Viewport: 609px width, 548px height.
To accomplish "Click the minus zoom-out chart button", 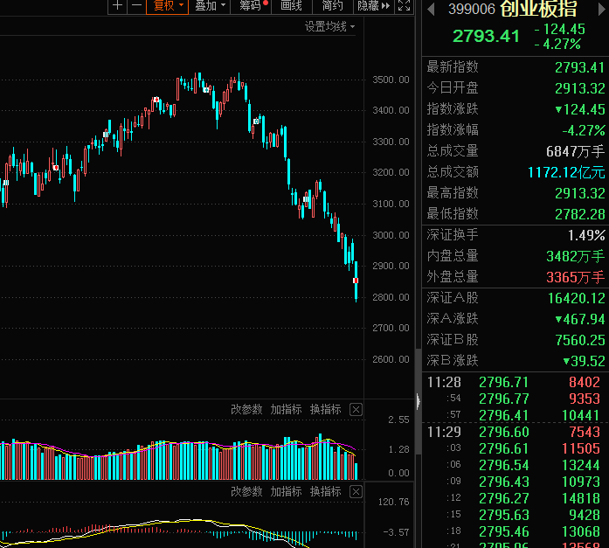I will (135, 6).
